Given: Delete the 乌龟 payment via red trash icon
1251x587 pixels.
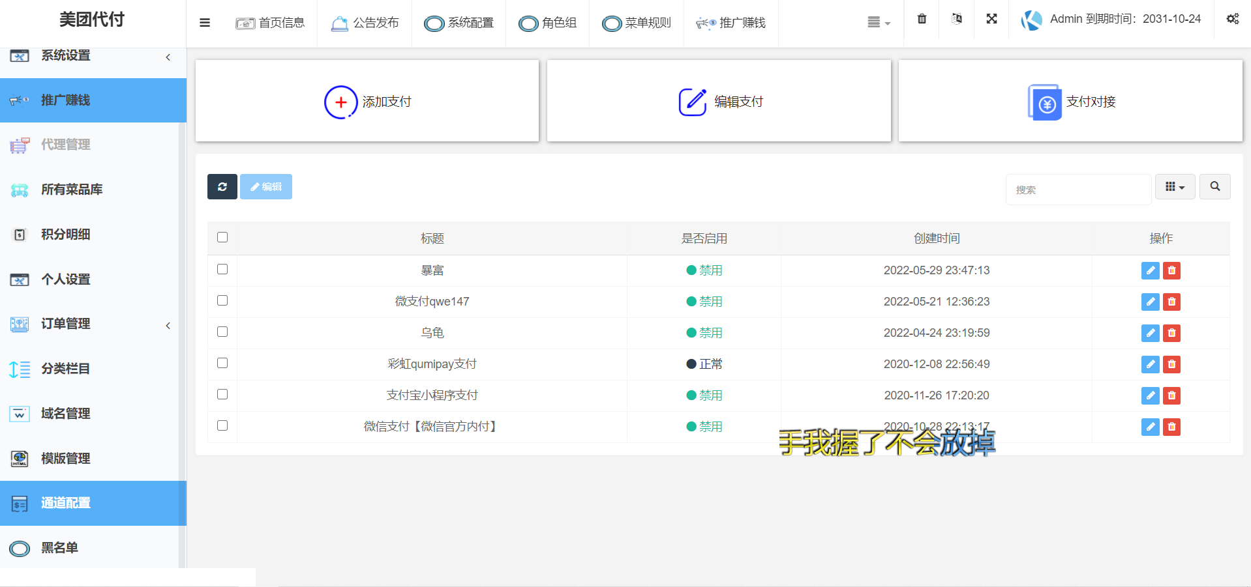Looking at the screenshot, I should point(1171,333).
